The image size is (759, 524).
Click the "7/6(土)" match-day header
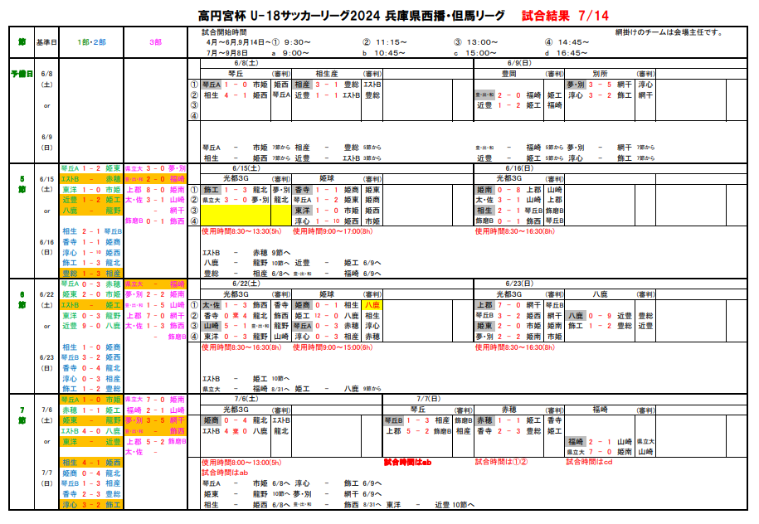(x=246, y=399)
